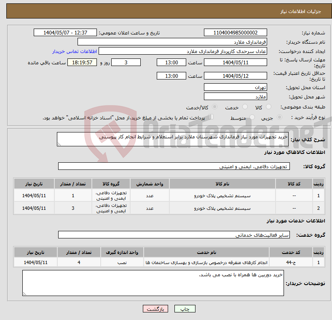Image resolution: width=332 pixels, height=320 pixels.
Task: Click the description box resize handle
Action: 59,144
